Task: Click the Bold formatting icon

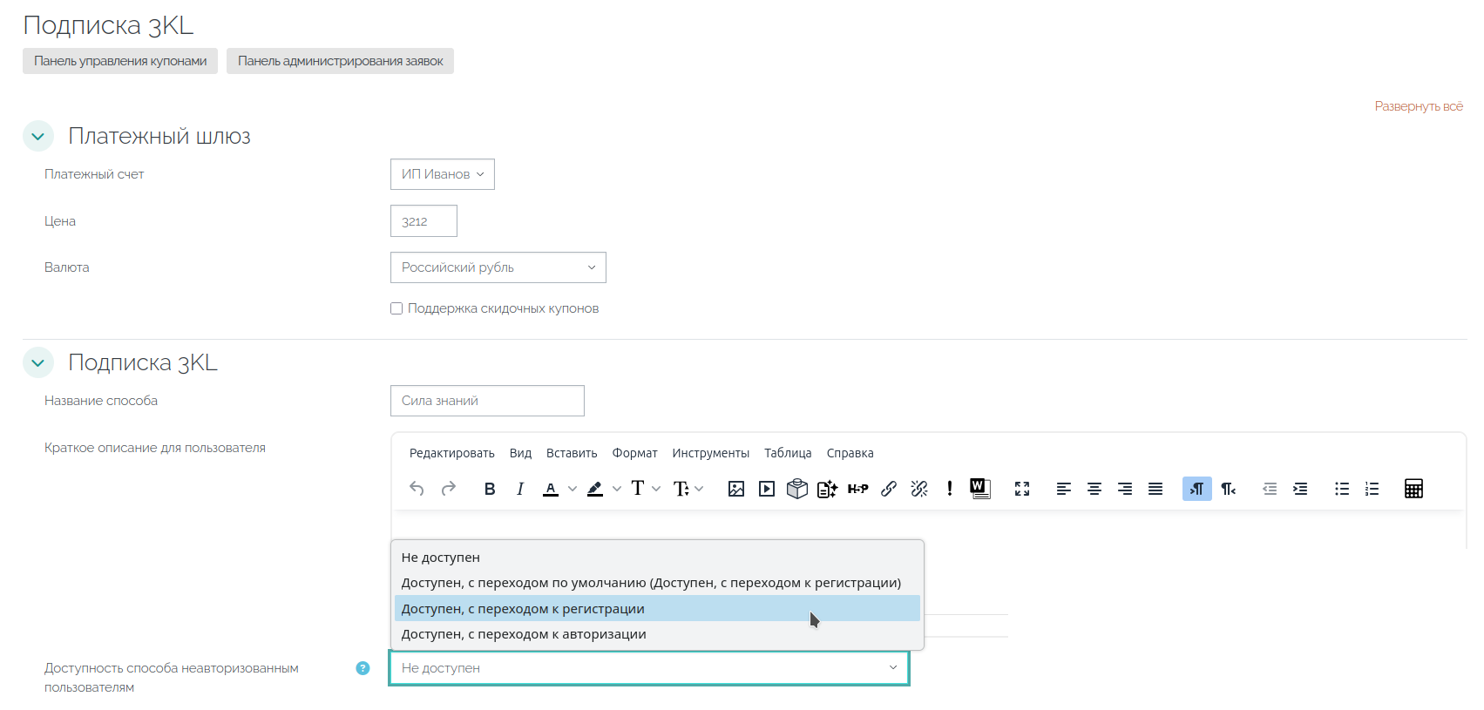Action: click(490, 489)
